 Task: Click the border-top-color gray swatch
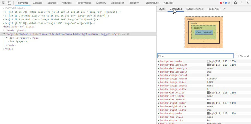(208, 113)
